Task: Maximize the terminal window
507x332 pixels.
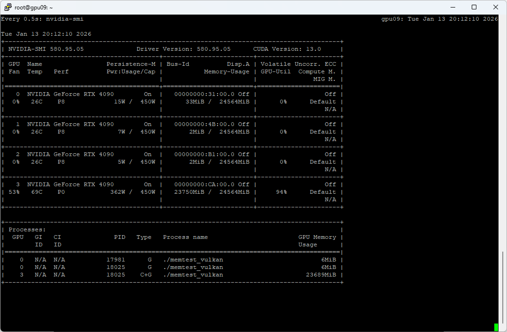Action: point(474,7)
